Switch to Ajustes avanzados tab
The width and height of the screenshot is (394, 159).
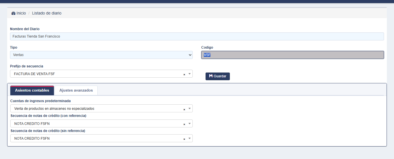pyautogui.click(x=76, y=90)
